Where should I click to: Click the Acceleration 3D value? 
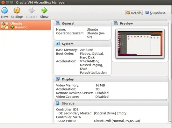[97, 89]
